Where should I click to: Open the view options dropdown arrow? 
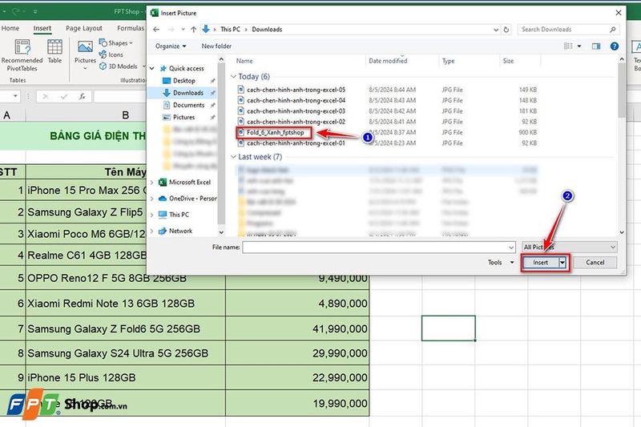pyautogui.click(x=579, y=46)
